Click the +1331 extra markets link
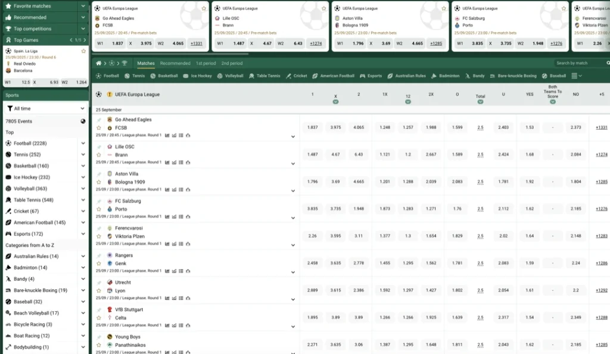The width and height of the screenshot is (610, 354). point(602,127)
